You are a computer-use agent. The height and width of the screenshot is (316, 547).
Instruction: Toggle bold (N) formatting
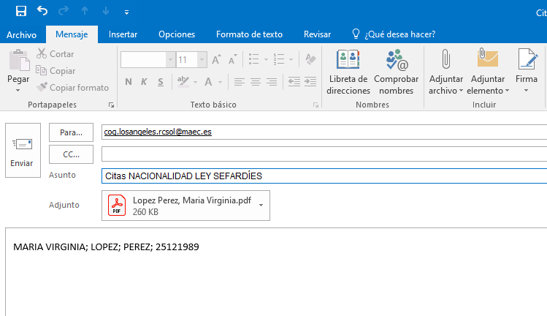(128, 82)
